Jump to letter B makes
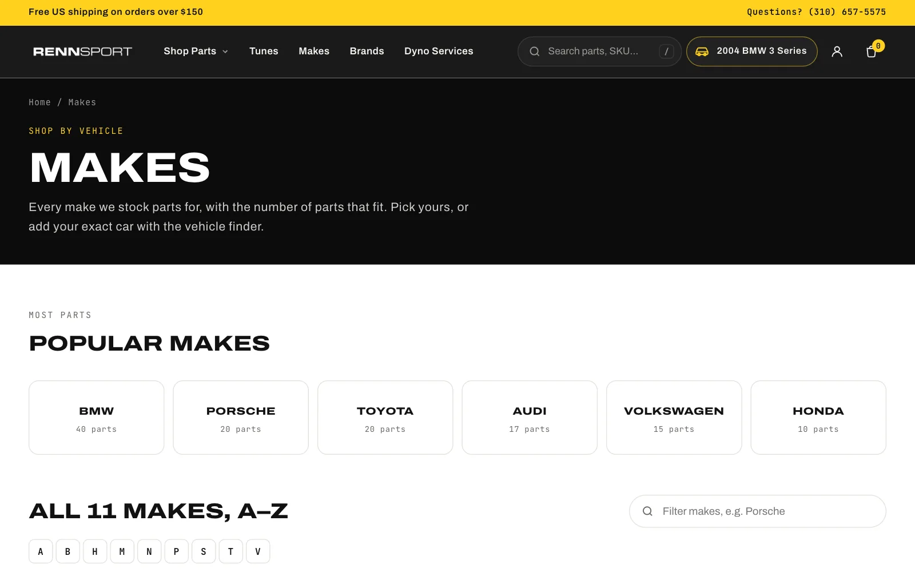915x572 pixels. coord(67,551)
